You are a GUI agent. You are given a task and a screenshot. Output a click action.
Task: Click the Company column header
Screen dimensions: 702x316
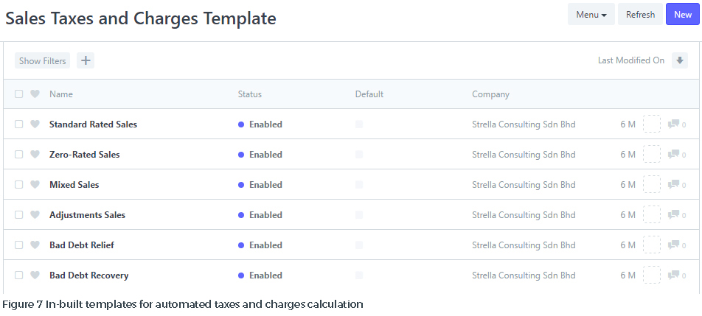click(490, 94)
